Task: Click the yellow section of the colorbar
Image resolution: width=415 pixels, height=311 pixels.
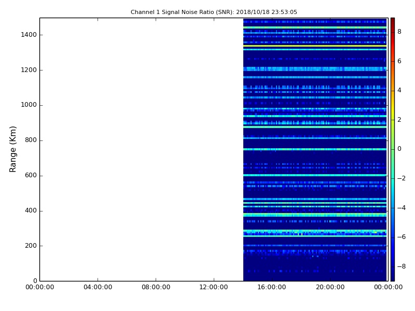Action: [393, 112]
